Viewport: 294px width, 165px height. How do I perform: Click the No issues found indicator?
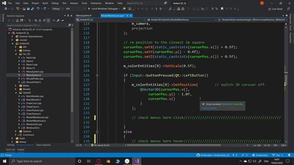(100, 145)
